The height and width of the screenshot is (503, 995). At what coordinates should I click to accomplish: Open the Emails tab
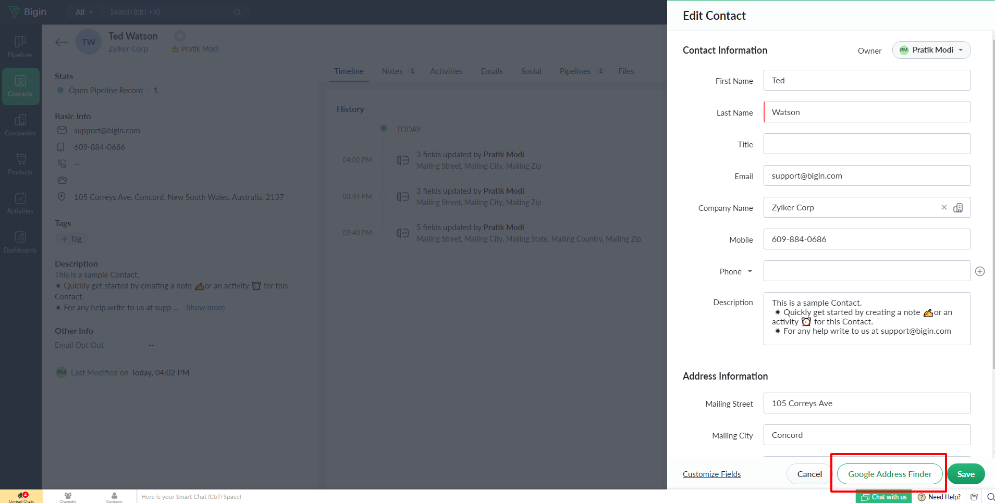pos(492,71)
